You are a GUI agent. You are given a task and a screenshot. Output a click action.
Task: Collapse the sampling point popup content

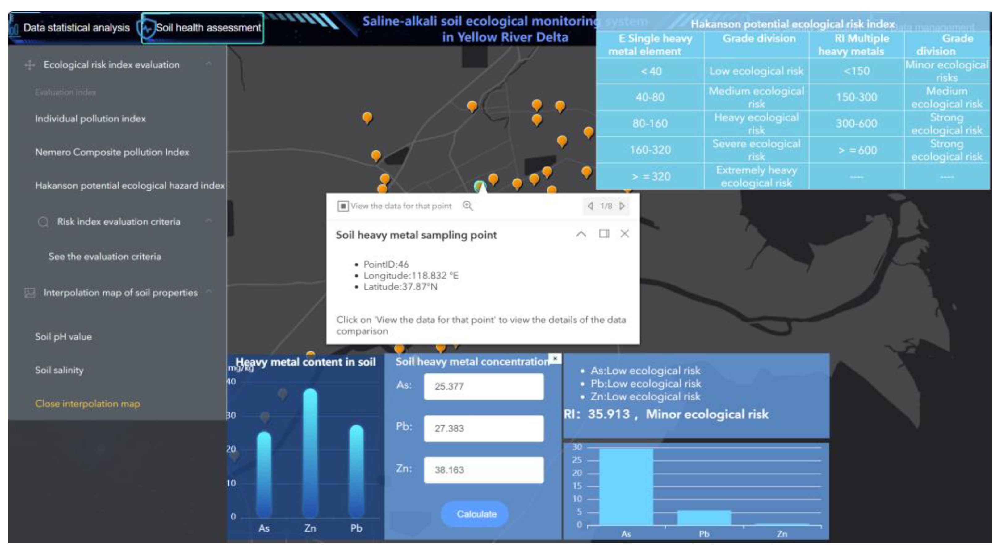pos(581,234)
